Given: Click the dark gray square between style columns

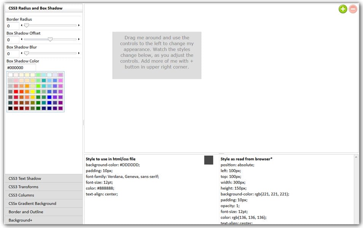Looking at the screenshot, I should pos(209,160).
